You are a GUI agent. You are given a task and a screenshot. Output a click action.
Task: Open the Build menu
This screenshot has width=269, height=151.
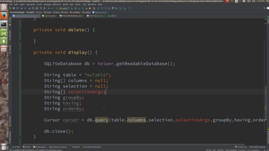(66, 5)
